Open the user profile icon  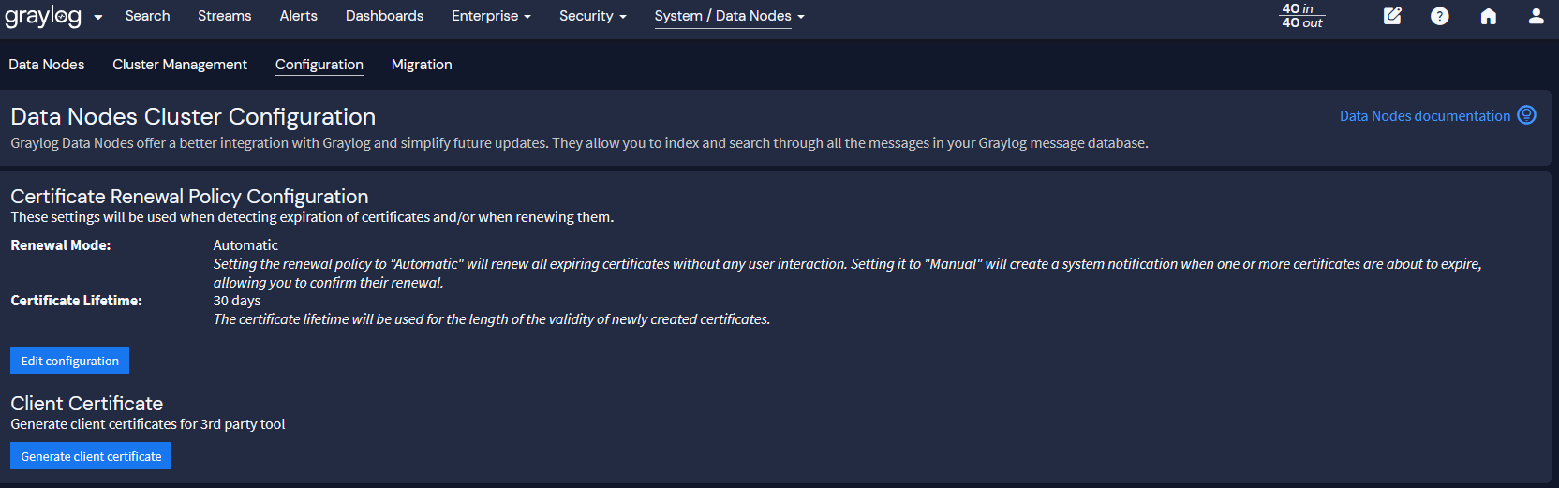[x=1536, y=16]
